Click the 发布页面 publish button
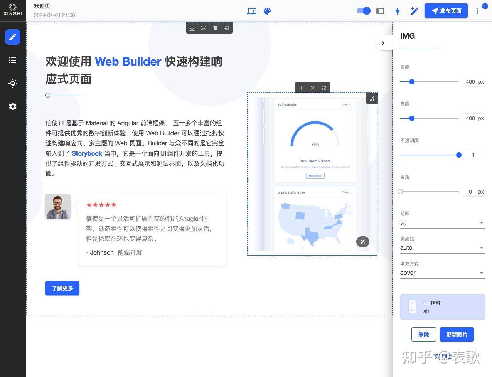492x377 pixels. click(446, 11)
